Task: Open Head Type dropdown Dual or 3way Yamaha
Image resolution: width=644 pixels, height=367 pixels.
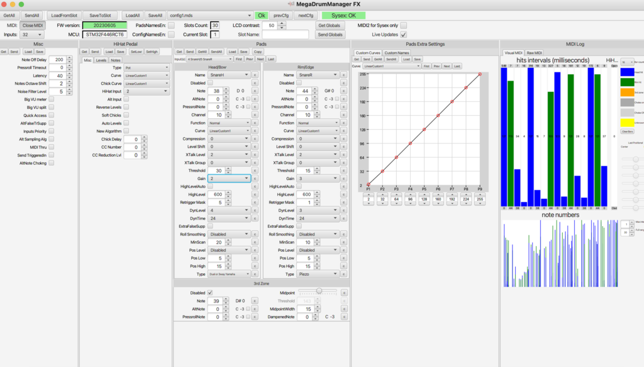Action: click(229, 274)
